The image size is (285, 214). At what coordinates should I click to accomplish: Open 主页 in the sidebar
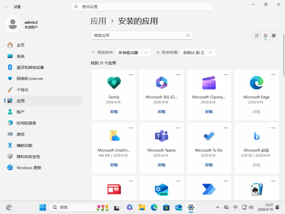click(44, 45)
